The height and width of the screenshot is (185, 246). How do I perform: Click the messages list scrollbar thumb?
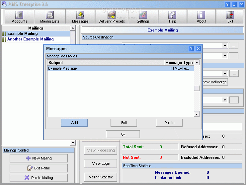(x=197, y=88)
